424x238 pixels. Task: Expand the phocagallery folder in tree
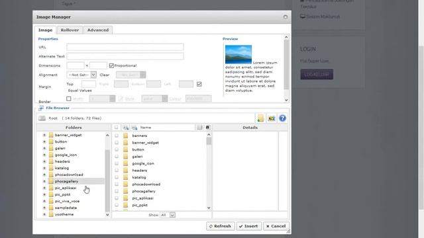pyautogui.click(x=44, y=181)
